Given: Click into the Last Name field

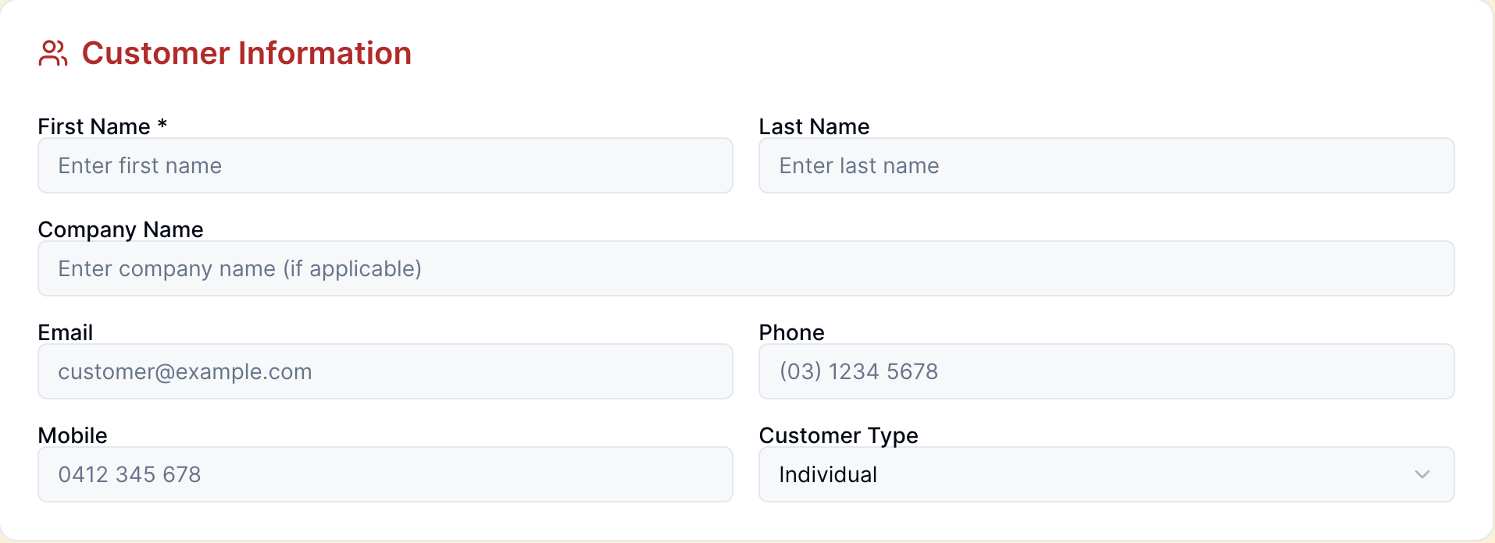Looking at the screenshot, I should (1106, 165).
